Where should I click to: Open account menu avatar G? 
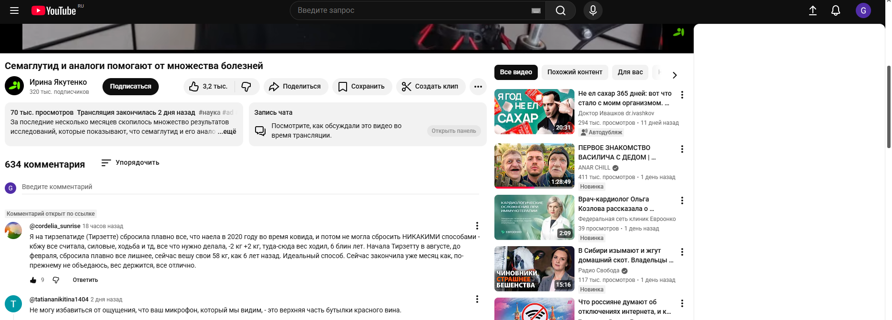click(x=863, y=10)
